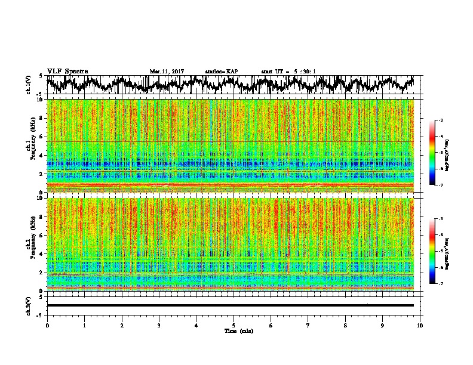Click the 'station=KAP' header label
The height and width of the screenshot is (365, 473).
point(222,72)
